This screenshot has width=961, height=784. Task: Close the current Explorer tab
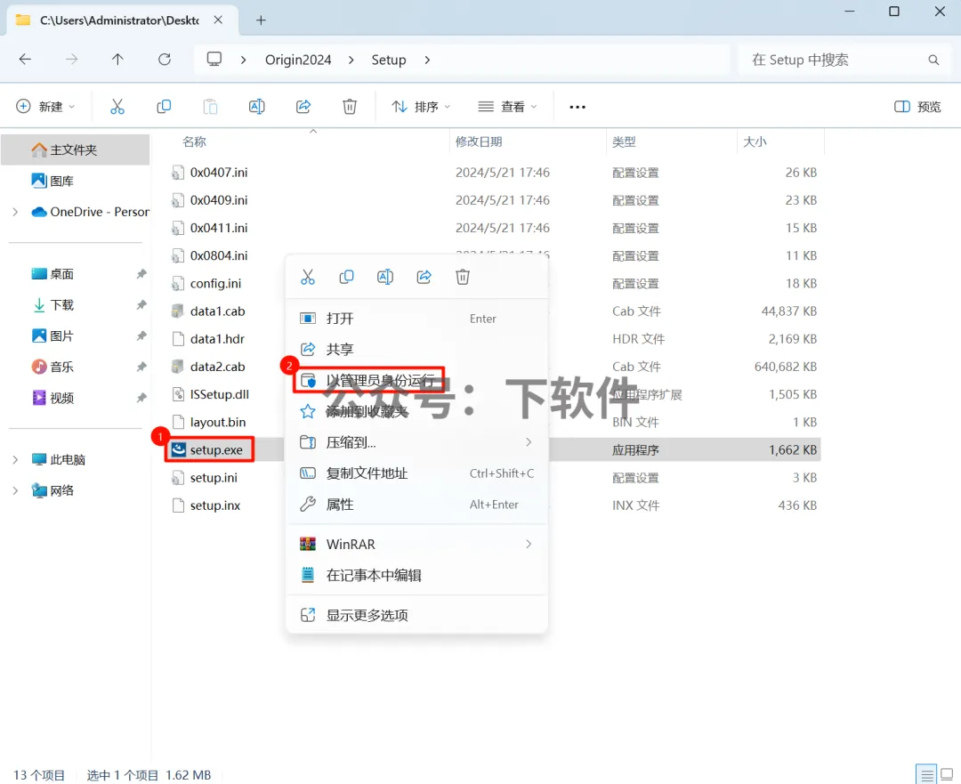pos(218,20)
